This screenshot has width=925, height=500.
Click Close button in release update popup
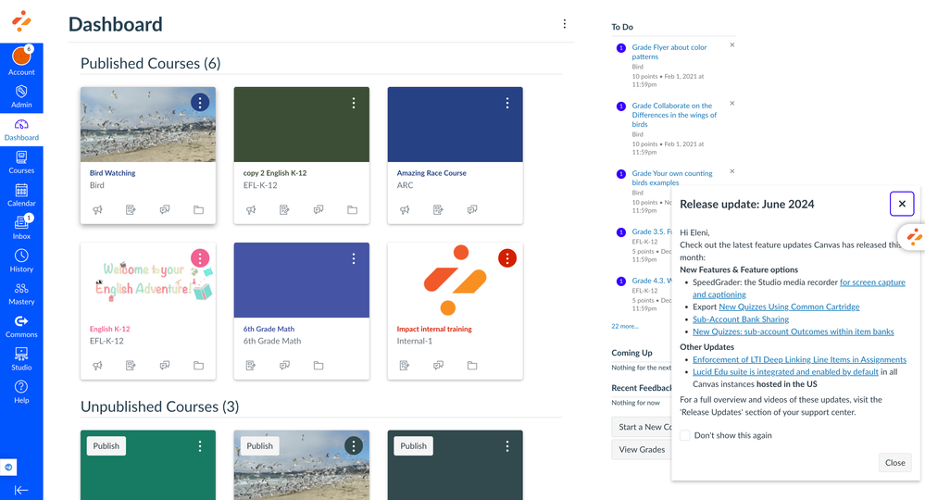coord(895,463)
